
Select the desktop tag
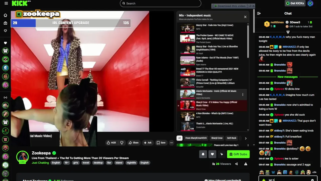point(98,163)
